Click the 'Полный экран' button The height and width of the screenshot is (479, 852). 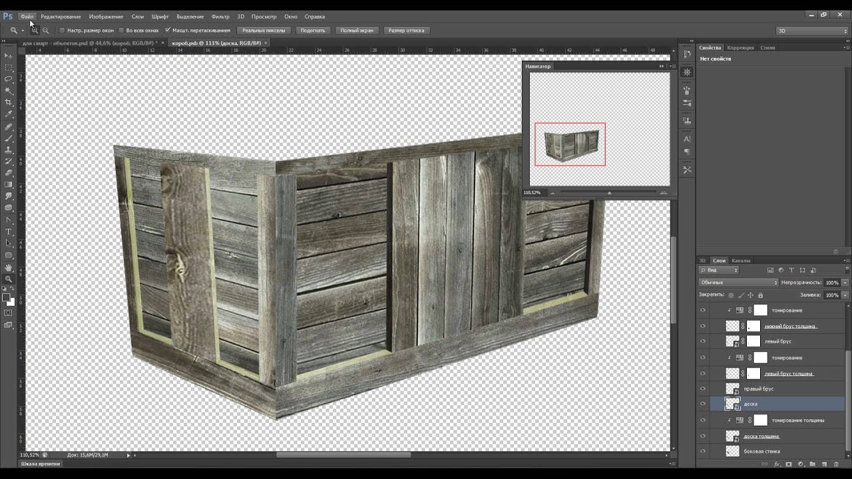[357, 30]
